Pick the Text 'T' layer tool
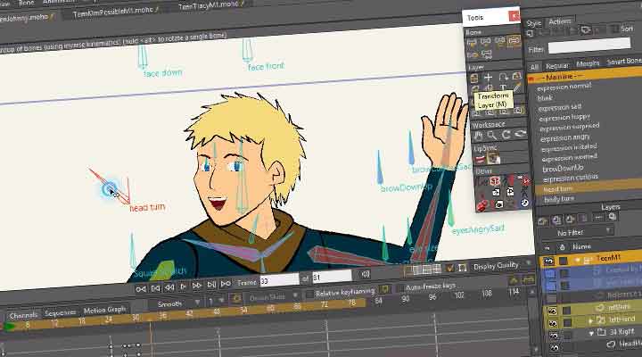The image size is (642, 357). click(x=503, y=87)
